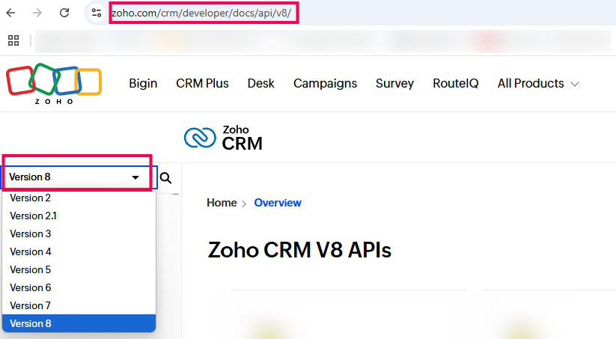
Task: Select Version 4 from the list
Action: pyautogui.click(x=79, y=251)
